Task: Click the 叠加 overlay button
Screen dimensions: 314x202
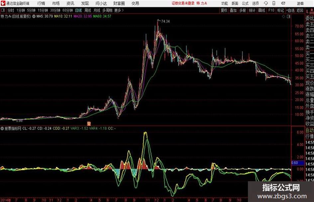Action: point(233,10)
